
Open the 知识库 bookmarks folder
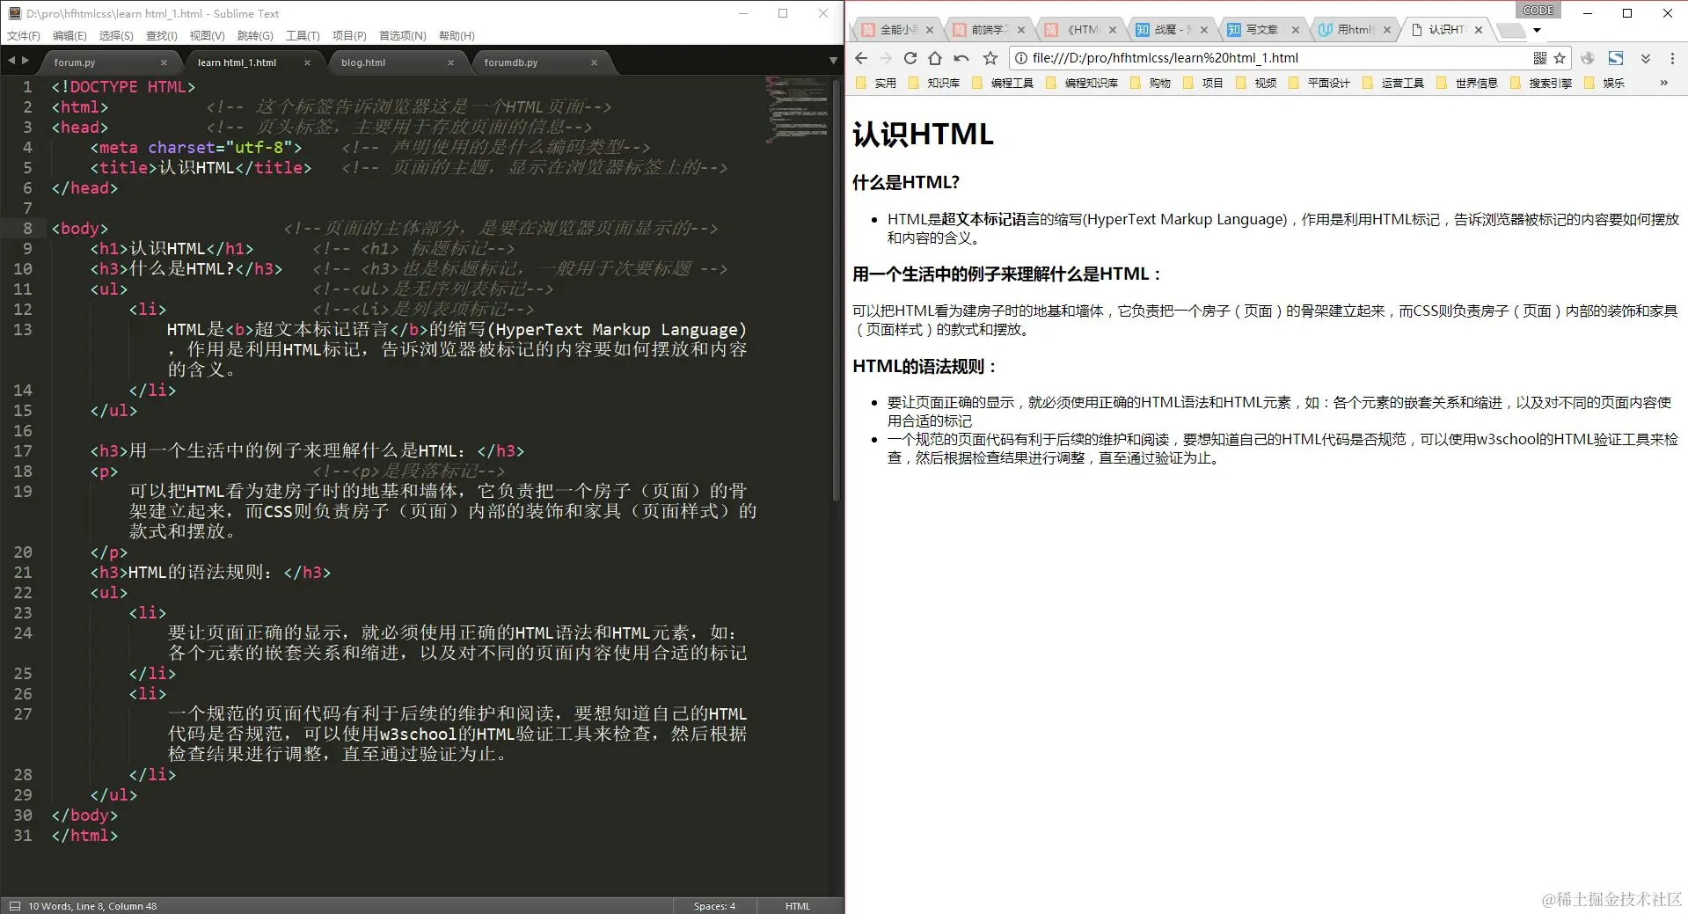935,83
